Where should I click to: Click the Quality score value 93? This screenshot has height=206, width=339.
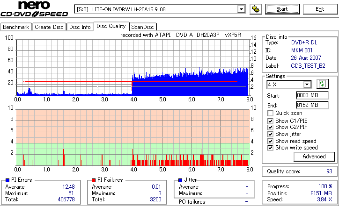tap(329, 171)
